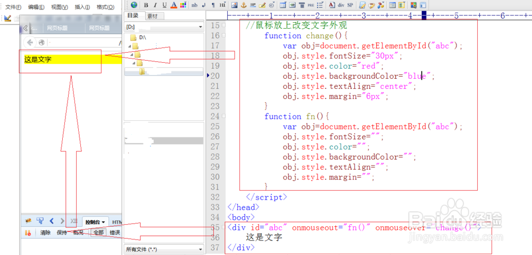Insert an image with the picture icon

[234, 5]
